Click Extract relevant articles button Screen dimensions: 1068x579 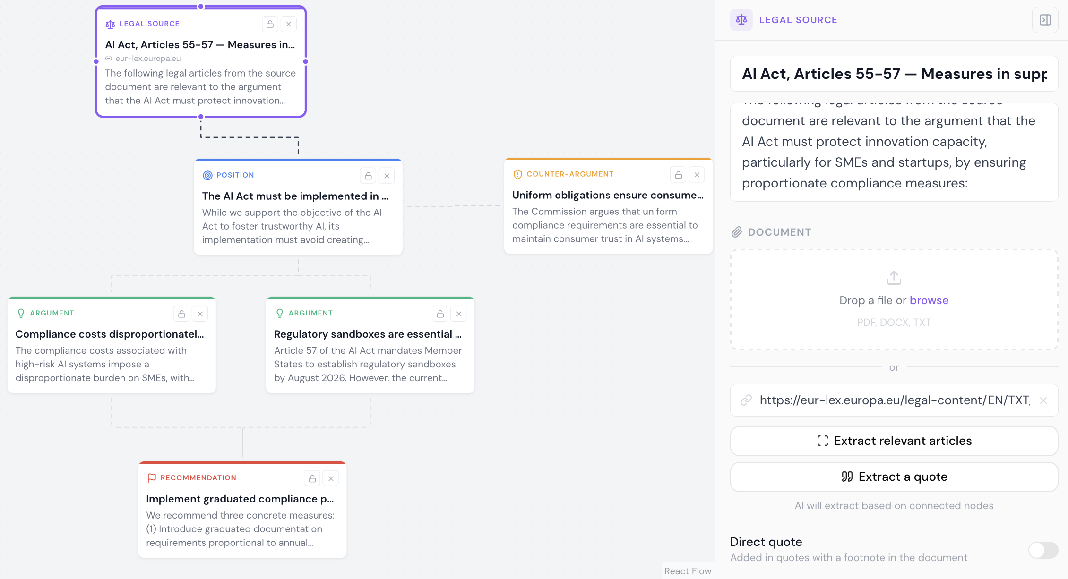[x=894, y=441]
